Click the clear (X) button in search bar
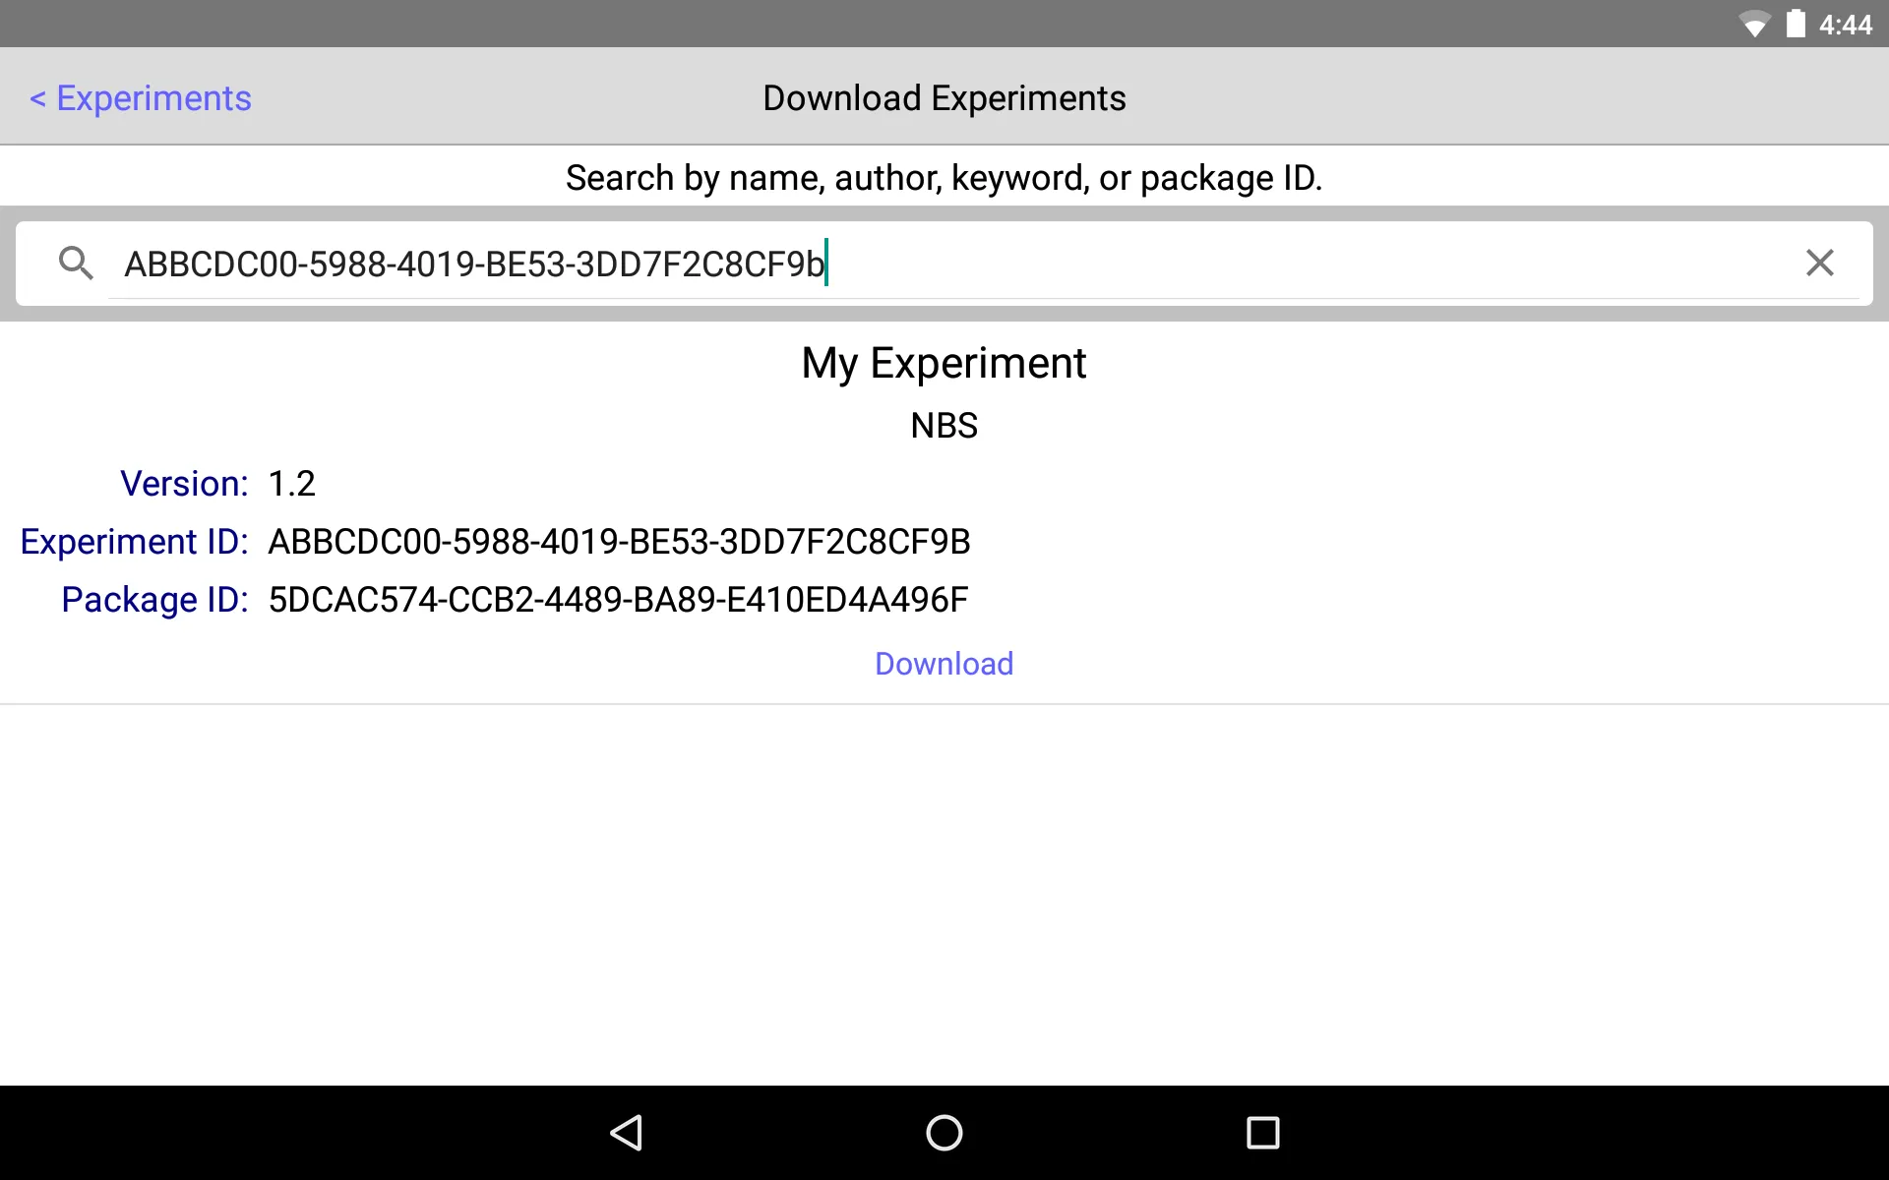The height and width of the screenshot is (1180, 1889). [1820, 263]
